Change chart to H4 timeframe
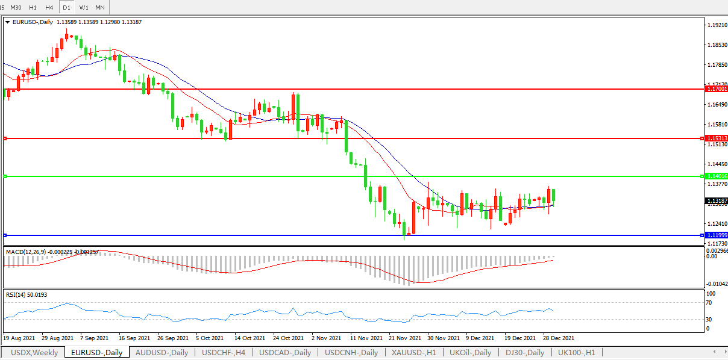728x360 pixels. [49, 7]
